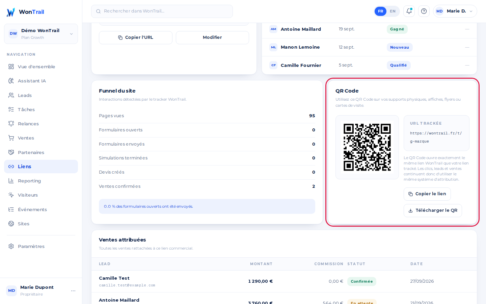486x304 pixels.
Task: Open the Reporting navigation label
Action: (29, 181)
